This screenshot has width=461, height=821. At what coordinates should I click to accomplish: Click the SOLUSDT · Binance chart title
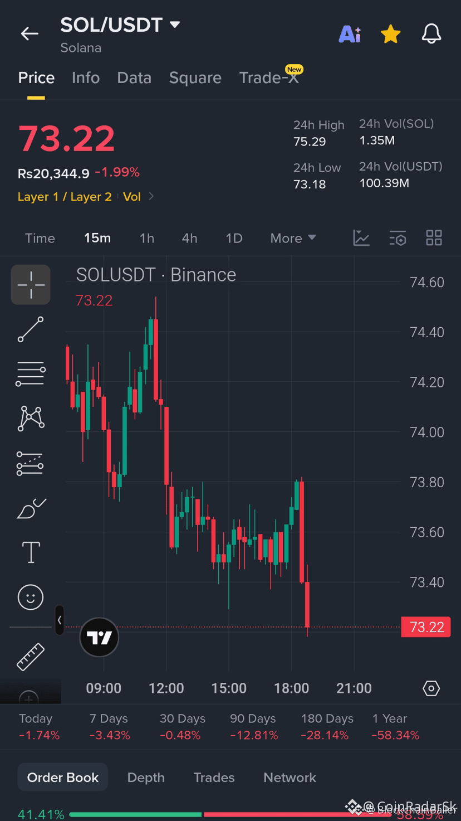156,275
